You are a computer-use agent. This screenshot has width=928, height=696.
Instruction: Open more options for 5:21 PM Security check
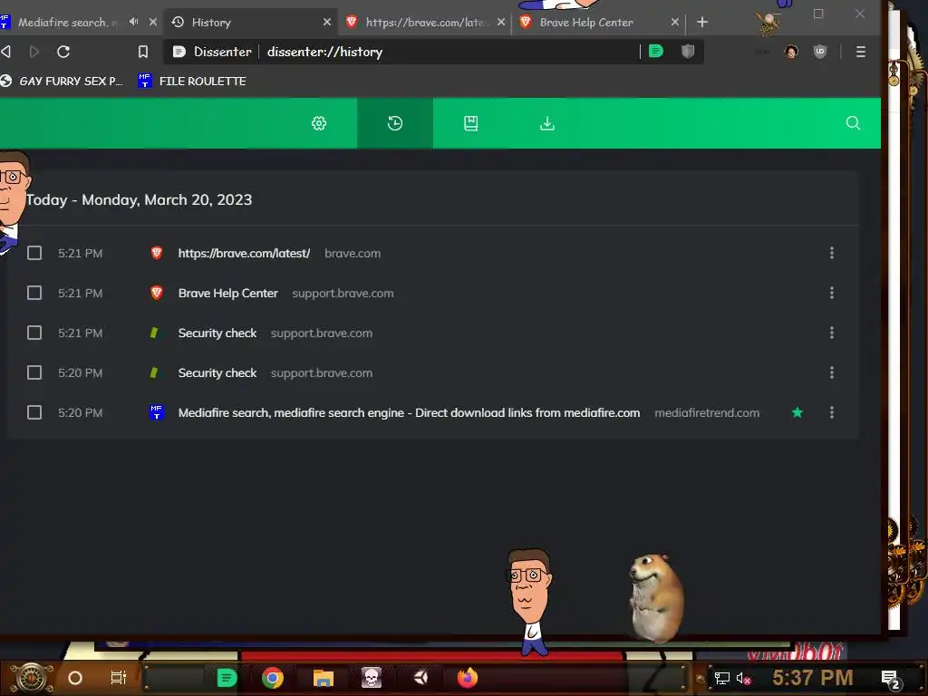pos(832,333)
